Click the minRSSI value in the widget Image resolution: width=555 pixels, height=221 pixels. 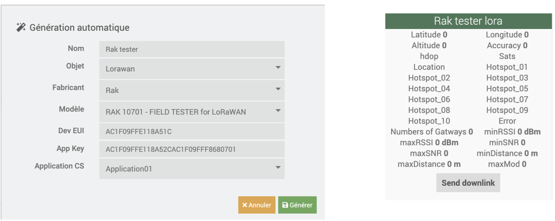[x=513, y=132]
